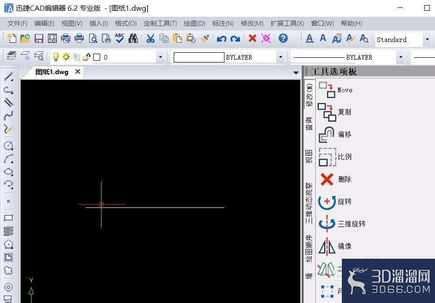Create a new drawing file
Viewport: 435px width, 303px height.
(x=11, y=38)
